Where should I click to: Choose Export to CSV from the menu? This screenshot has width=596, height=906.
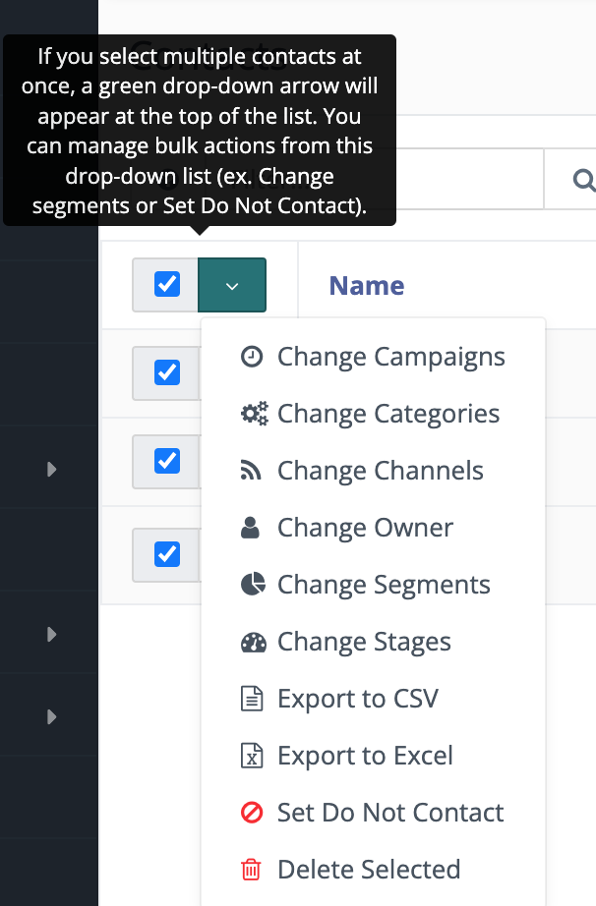pos(357,699)
